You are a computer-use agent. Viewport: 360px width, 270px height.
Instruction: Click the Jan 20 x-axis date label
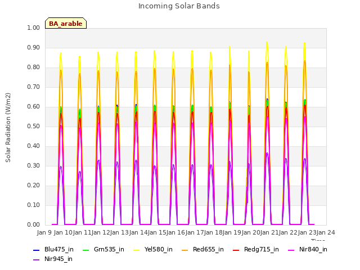[x=251, y=233]
